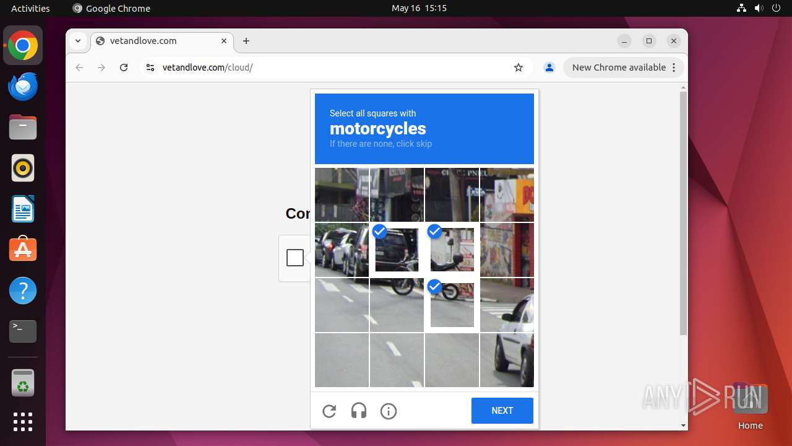This screenshot has width=792, height=446.
Task: Select tile showing white car hood
Action: tap(507, 305)
